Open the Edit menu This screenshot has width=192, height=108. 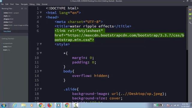click(7, 4)
